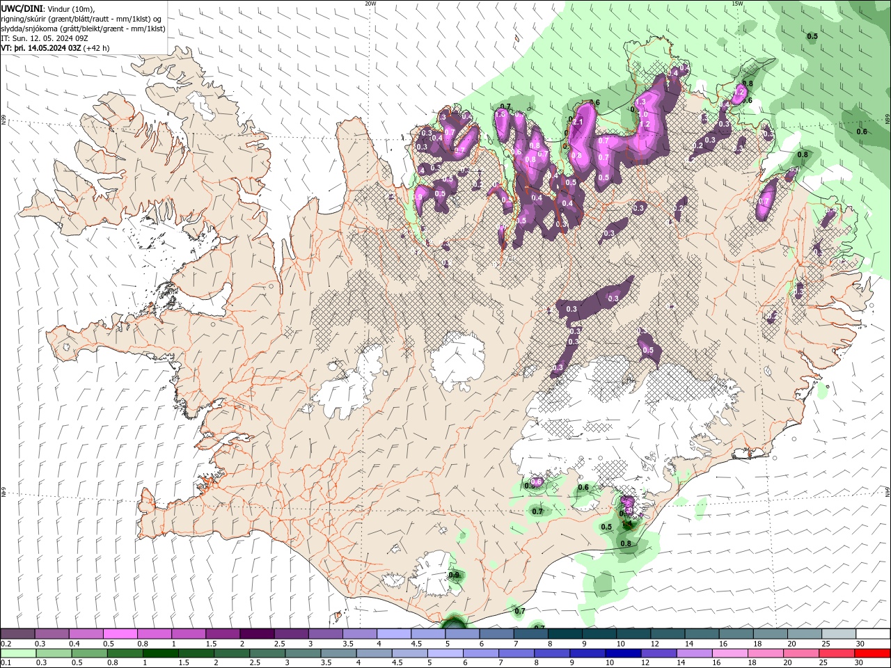
Task: Pick the bright pink 0.5–0.8 swatch, purple row
Action: (x=120, y=634)
